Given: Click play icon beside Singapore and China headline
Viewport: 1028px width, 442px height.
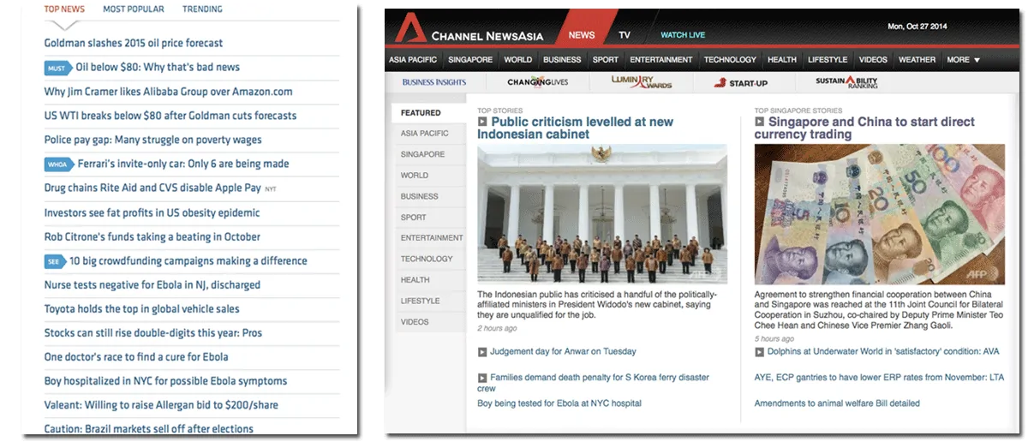Looking at the screenshot, I should click(760, 122).
